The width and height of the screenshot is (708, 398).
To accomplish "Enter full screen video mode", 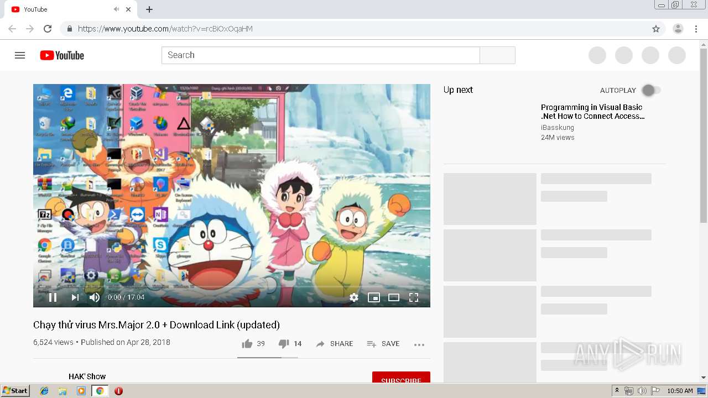I will click(x=414, y=297).
